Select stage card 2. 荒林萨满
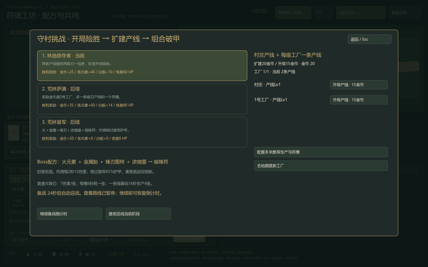This screenshot has height=267, width=428. 142,99
